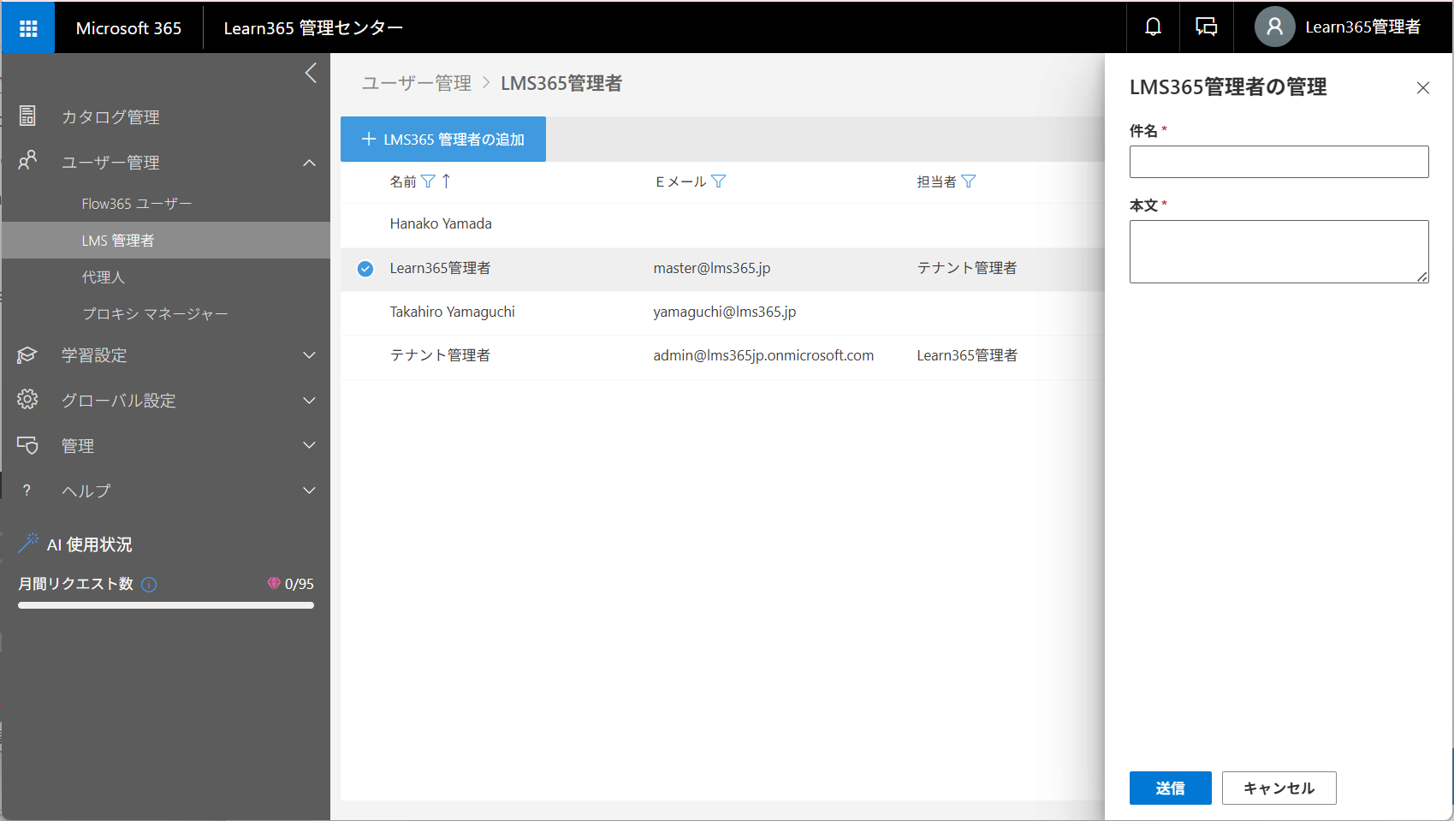This screenshot has height=821, width=1454.
Task: Click the 0/95 request count
Action: (300, 584)
